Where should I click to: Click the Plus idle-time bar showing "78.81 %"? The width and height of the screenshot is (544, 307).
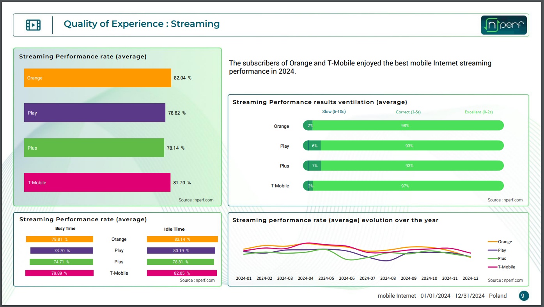[x=181, y=262]
